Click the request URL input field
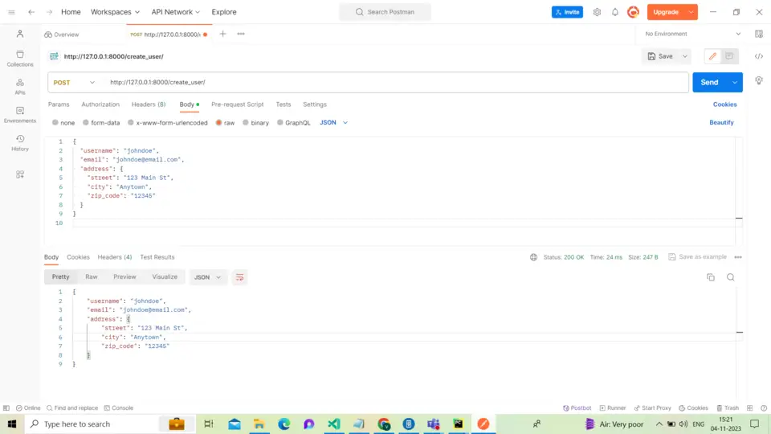Screen dimensions: 771x434 point(396,82)
